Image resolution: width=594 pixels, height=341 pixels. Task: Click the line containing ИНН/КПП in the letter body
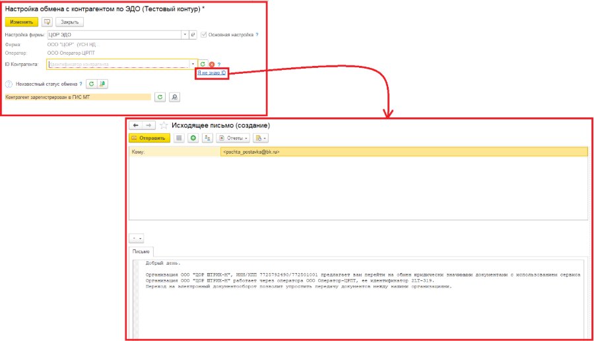pos(362,275)
